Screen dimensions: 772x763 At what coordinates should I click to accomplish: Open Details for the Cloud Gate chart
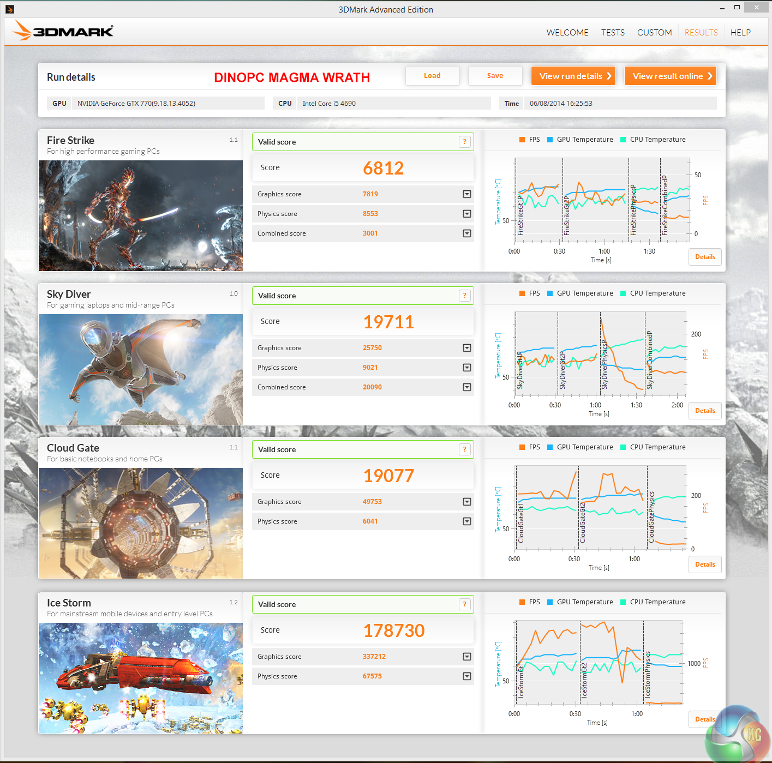click(x=705, y=564)
